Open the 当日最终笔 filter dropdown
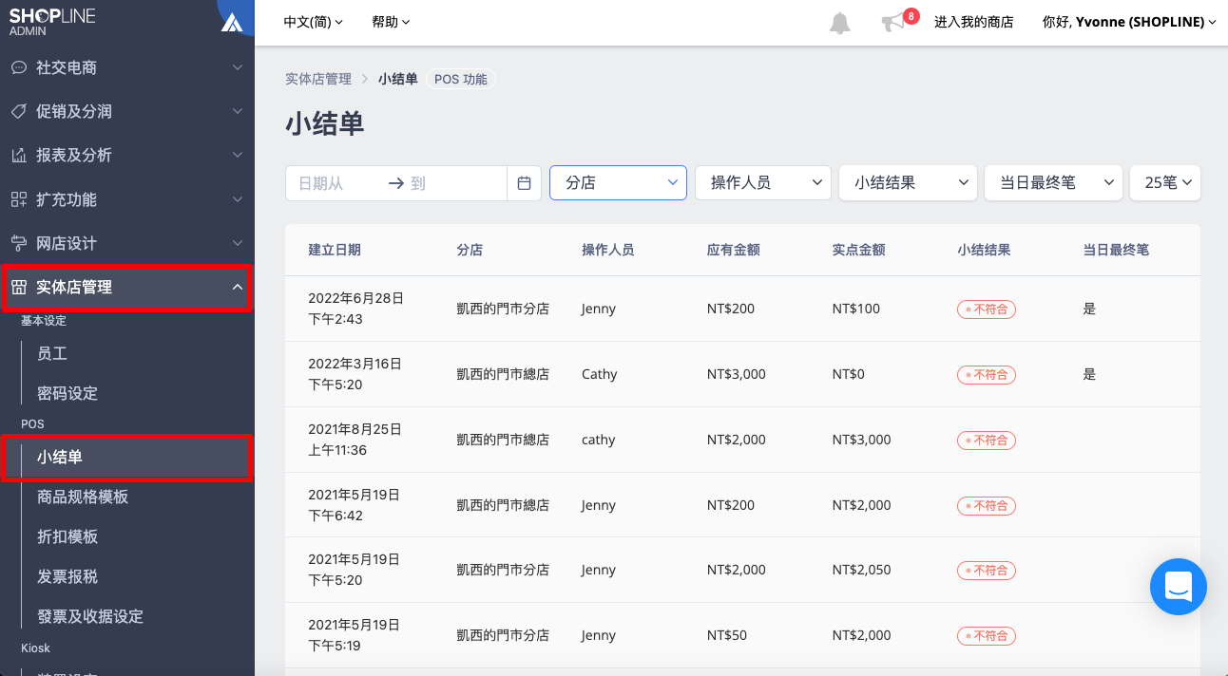Image resolution: width=1228 pixels, height=676 pixels. pos(1053,183)
